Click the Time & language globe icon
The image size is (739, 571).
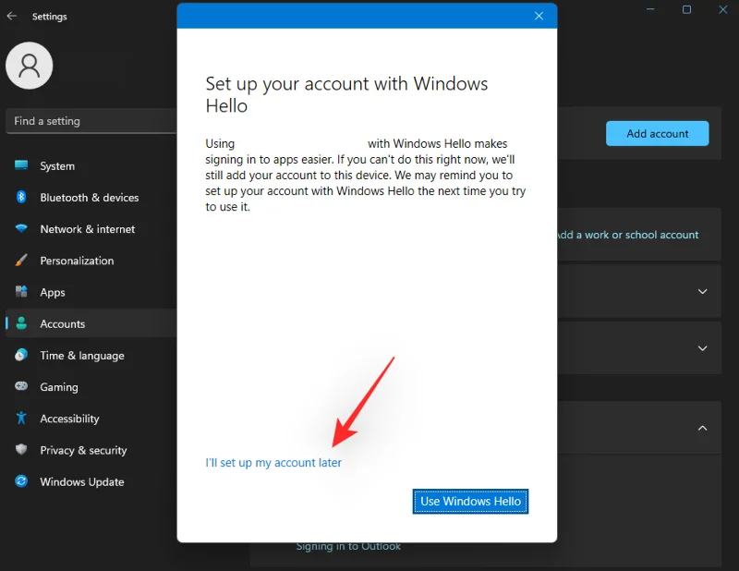[x=21, y=355]
